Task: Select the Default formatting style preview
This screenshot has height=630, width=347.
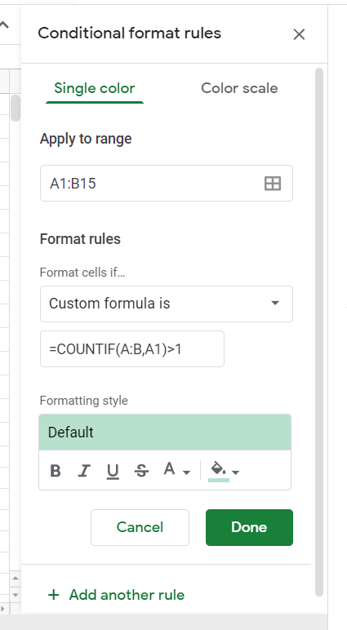Action: (x=165, y=433)
